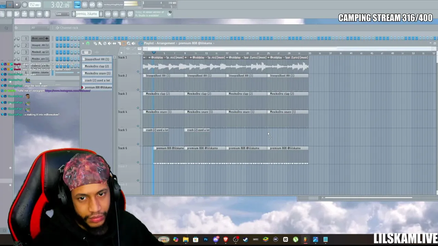Select channel button Mexiko..are (1)
Viewport: 438px width, 246px height.
click(40, 59)
